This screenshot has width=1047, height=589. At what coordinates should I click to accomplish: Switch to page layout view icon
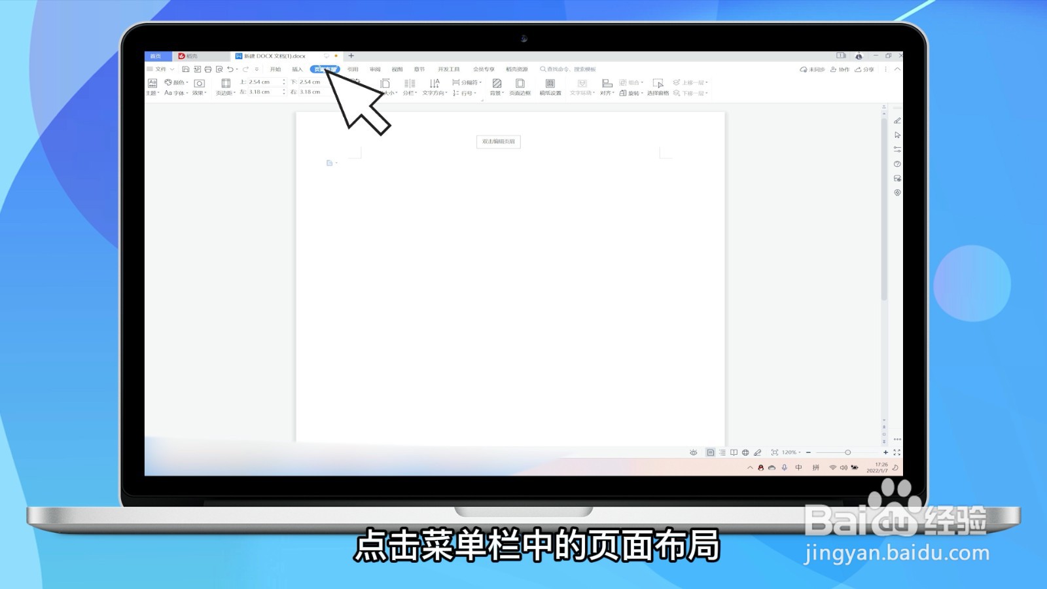[711, 452]
